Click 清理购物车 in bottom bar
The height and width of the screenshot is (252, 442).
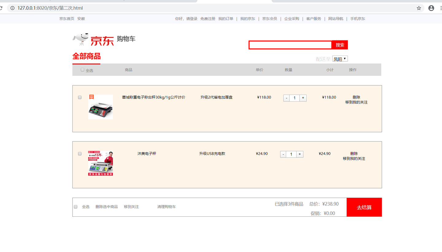coord(166,207)
